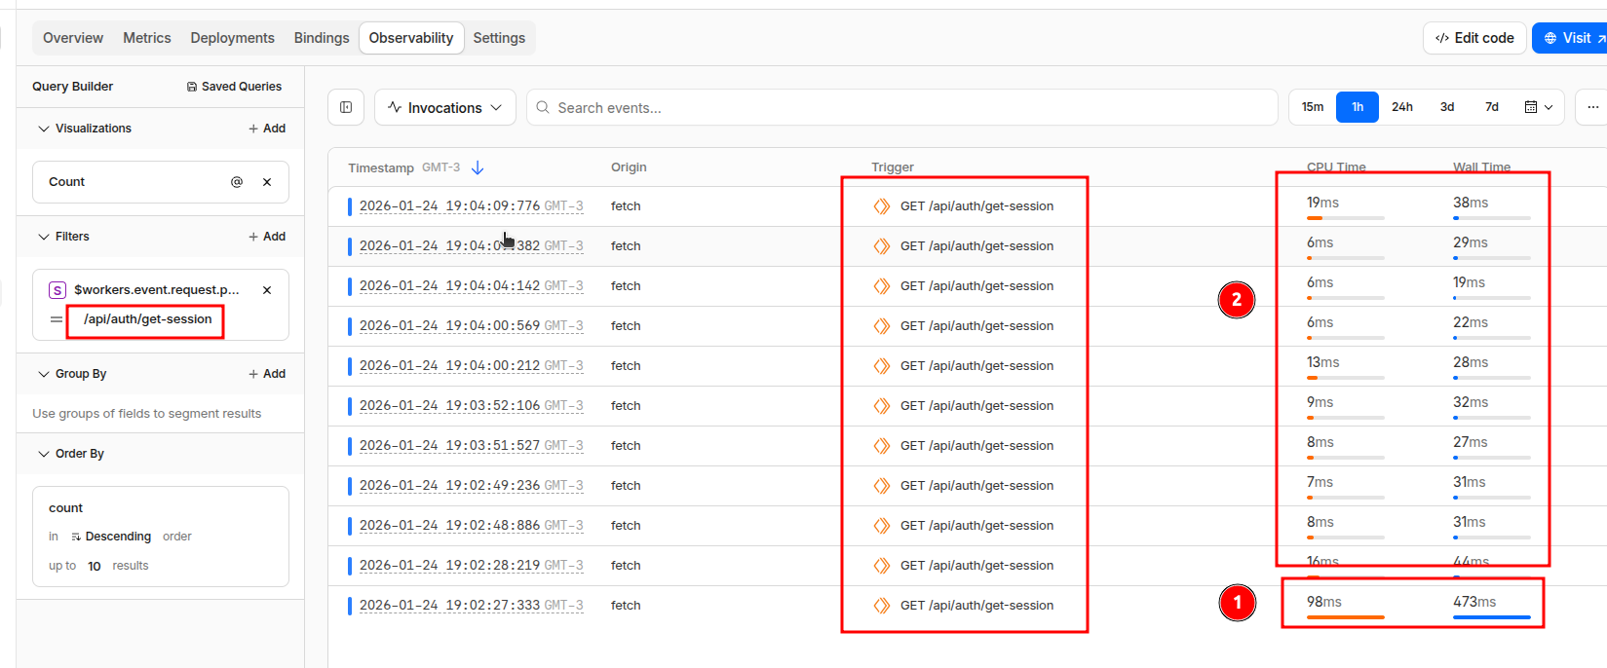
Task: Click the $workers.event.request.p... filter key
Action: (x=157, y=290)
